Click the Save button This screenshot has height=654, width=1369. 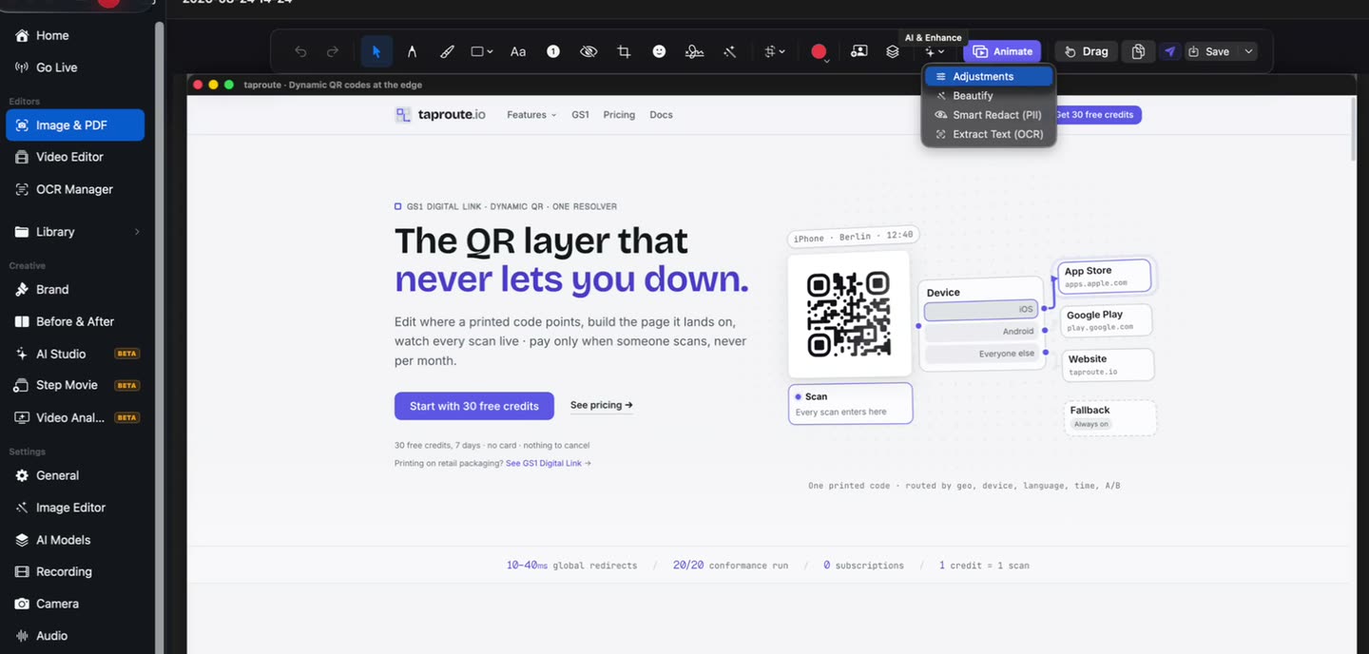click(x=1208, y=51)
